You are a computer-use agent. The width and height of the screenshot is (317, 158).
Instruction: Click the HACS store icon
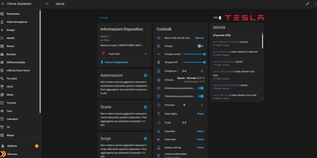click(x=2, y=87)
